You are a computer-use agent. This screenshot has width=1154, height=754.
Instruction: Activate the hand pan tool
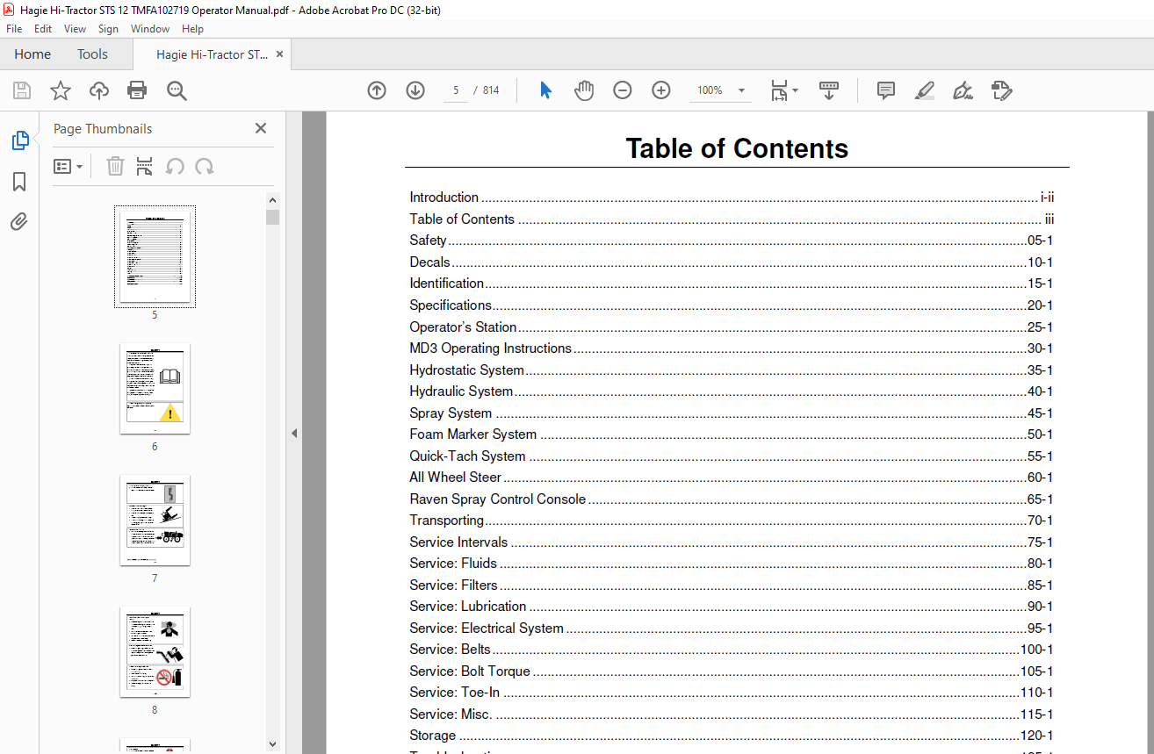pos(584,90)
